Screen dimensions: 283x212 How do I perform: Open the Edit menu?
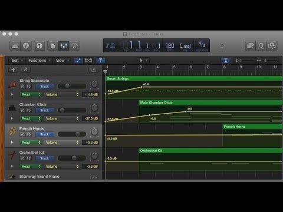coord(17,61)
